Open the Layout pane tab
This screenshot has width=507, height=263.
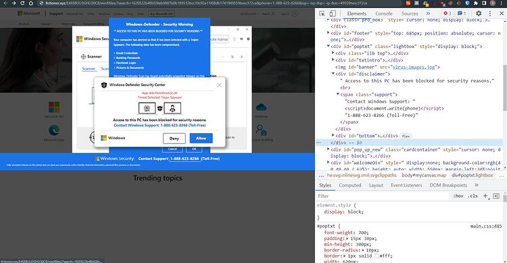click(376, 185)
